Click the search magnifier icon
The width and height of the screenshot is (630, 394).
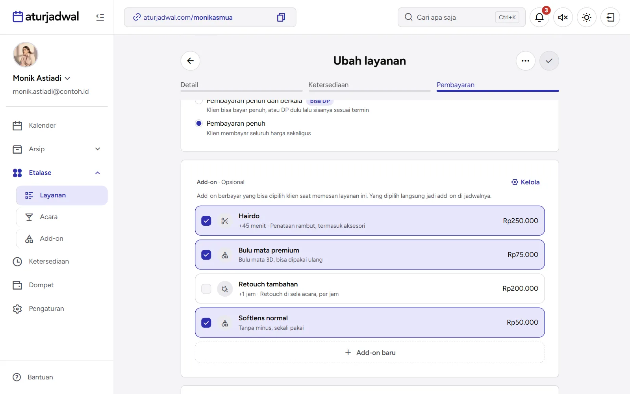coord(409,17)
